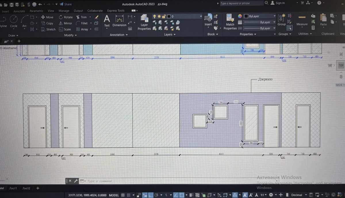Select the Offset tool in Modify panel

(97, 29)
